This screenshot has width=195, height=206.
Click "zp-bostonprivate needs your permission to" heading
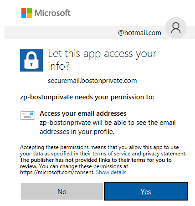tap(87, 97)
